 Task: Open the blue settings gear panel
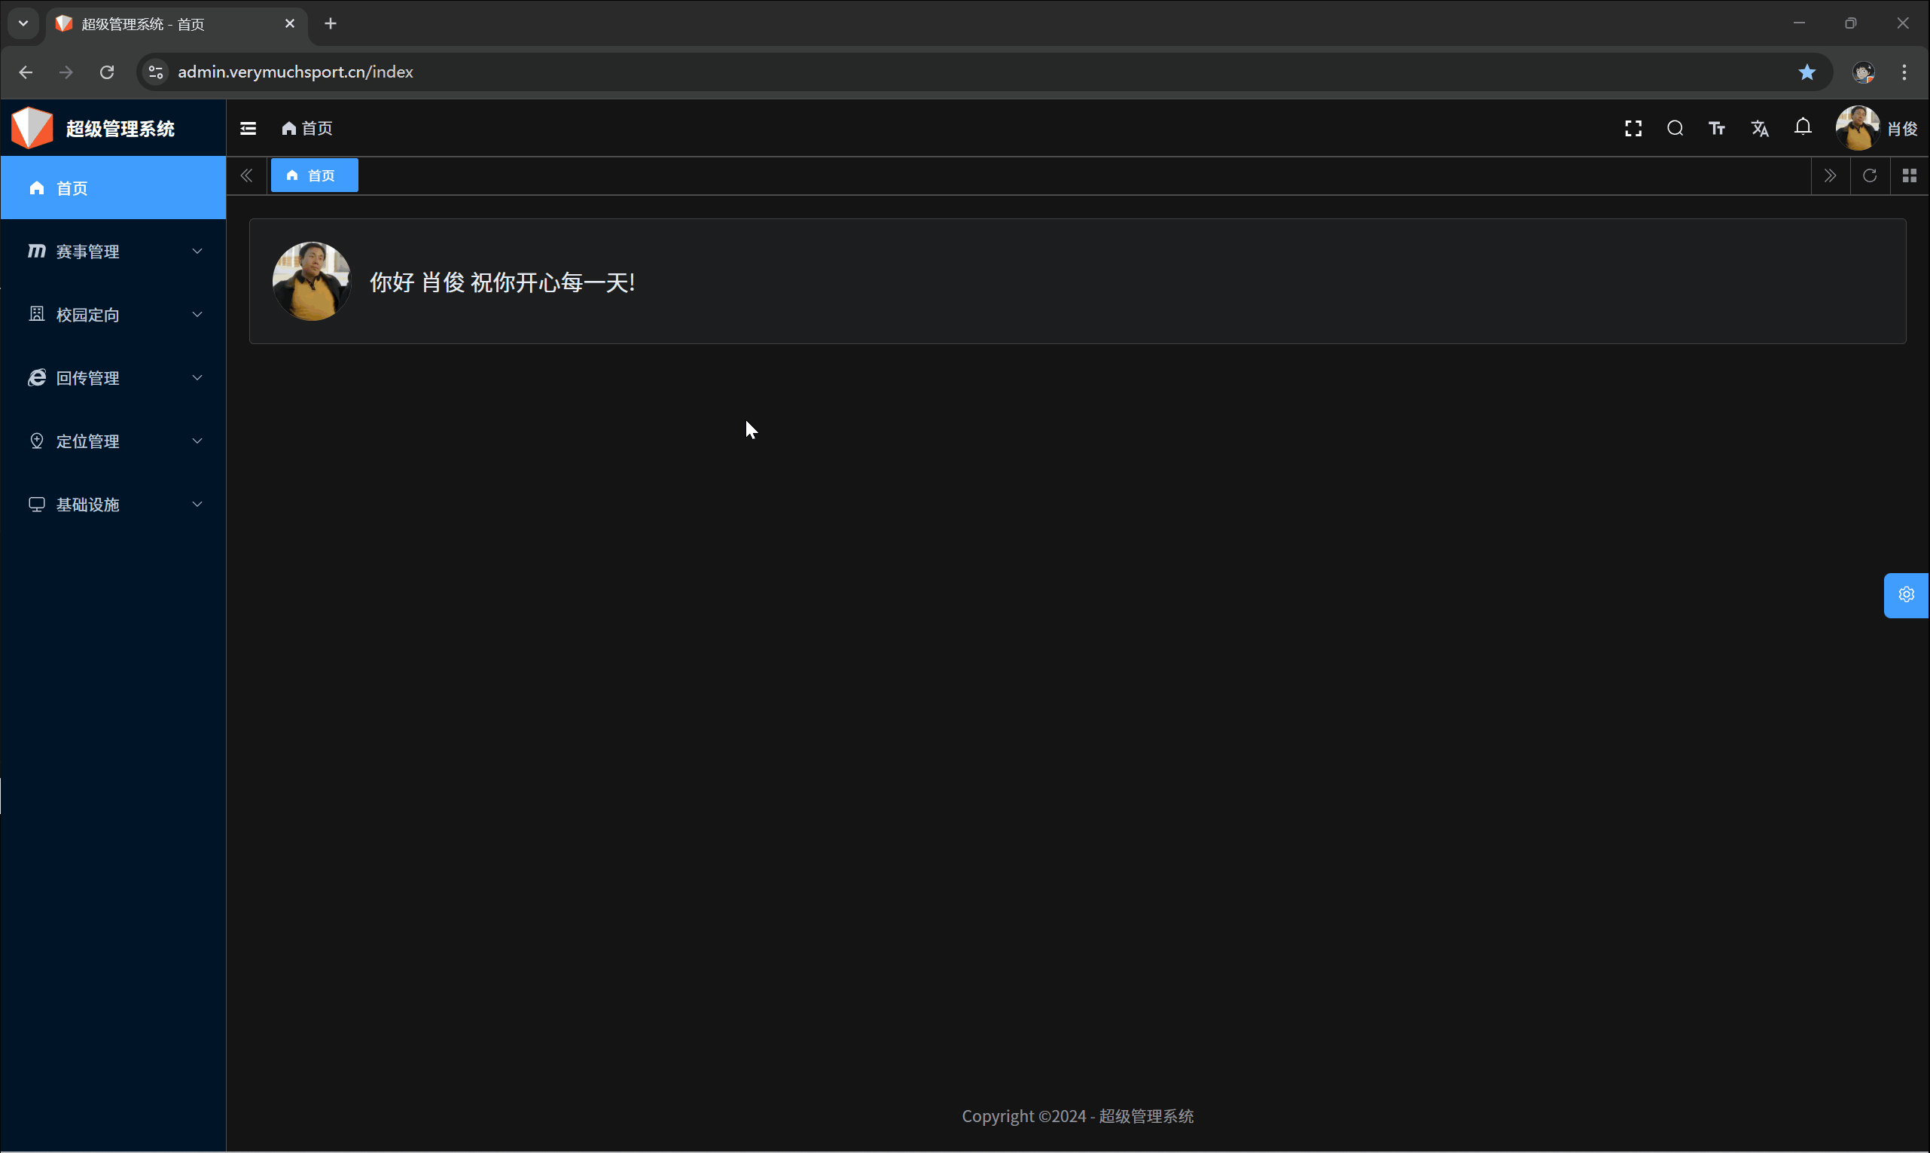point(1905,595)
